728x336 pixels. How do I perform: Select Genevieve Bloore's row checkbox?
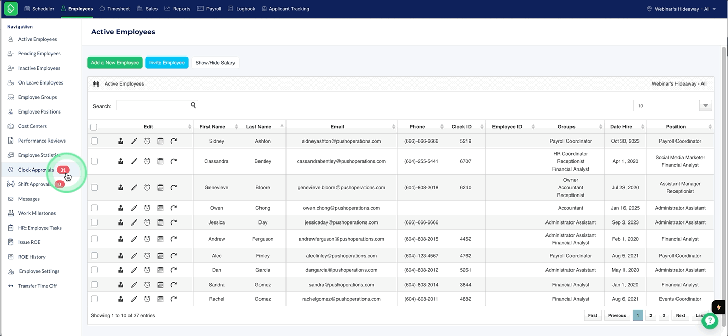click(x=94, y=188)
